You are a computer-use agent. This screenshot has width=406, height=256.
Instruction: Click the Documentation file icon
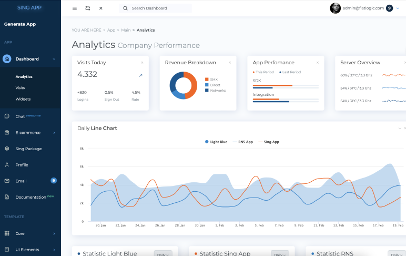pyautogui.click(x=7, y=197)
